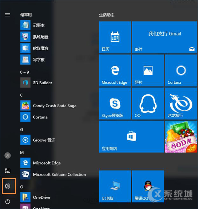Open the 艺龙旅行 tile
Screen dimensions: 198x209
[181, 104]
